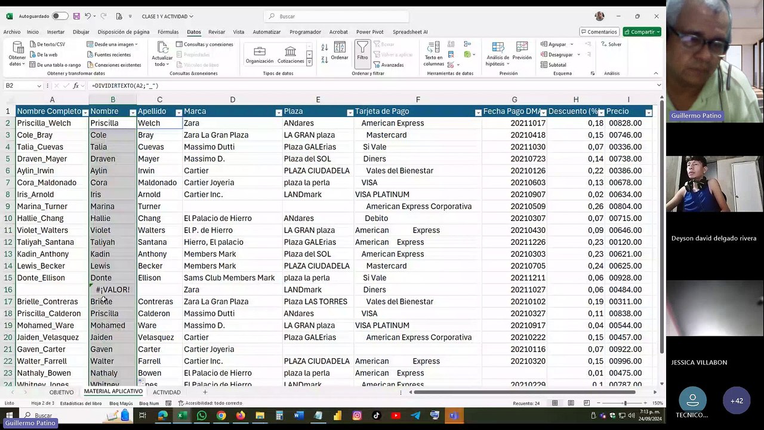
Task: Click the save icon in title bar
Action: [76, 16]
